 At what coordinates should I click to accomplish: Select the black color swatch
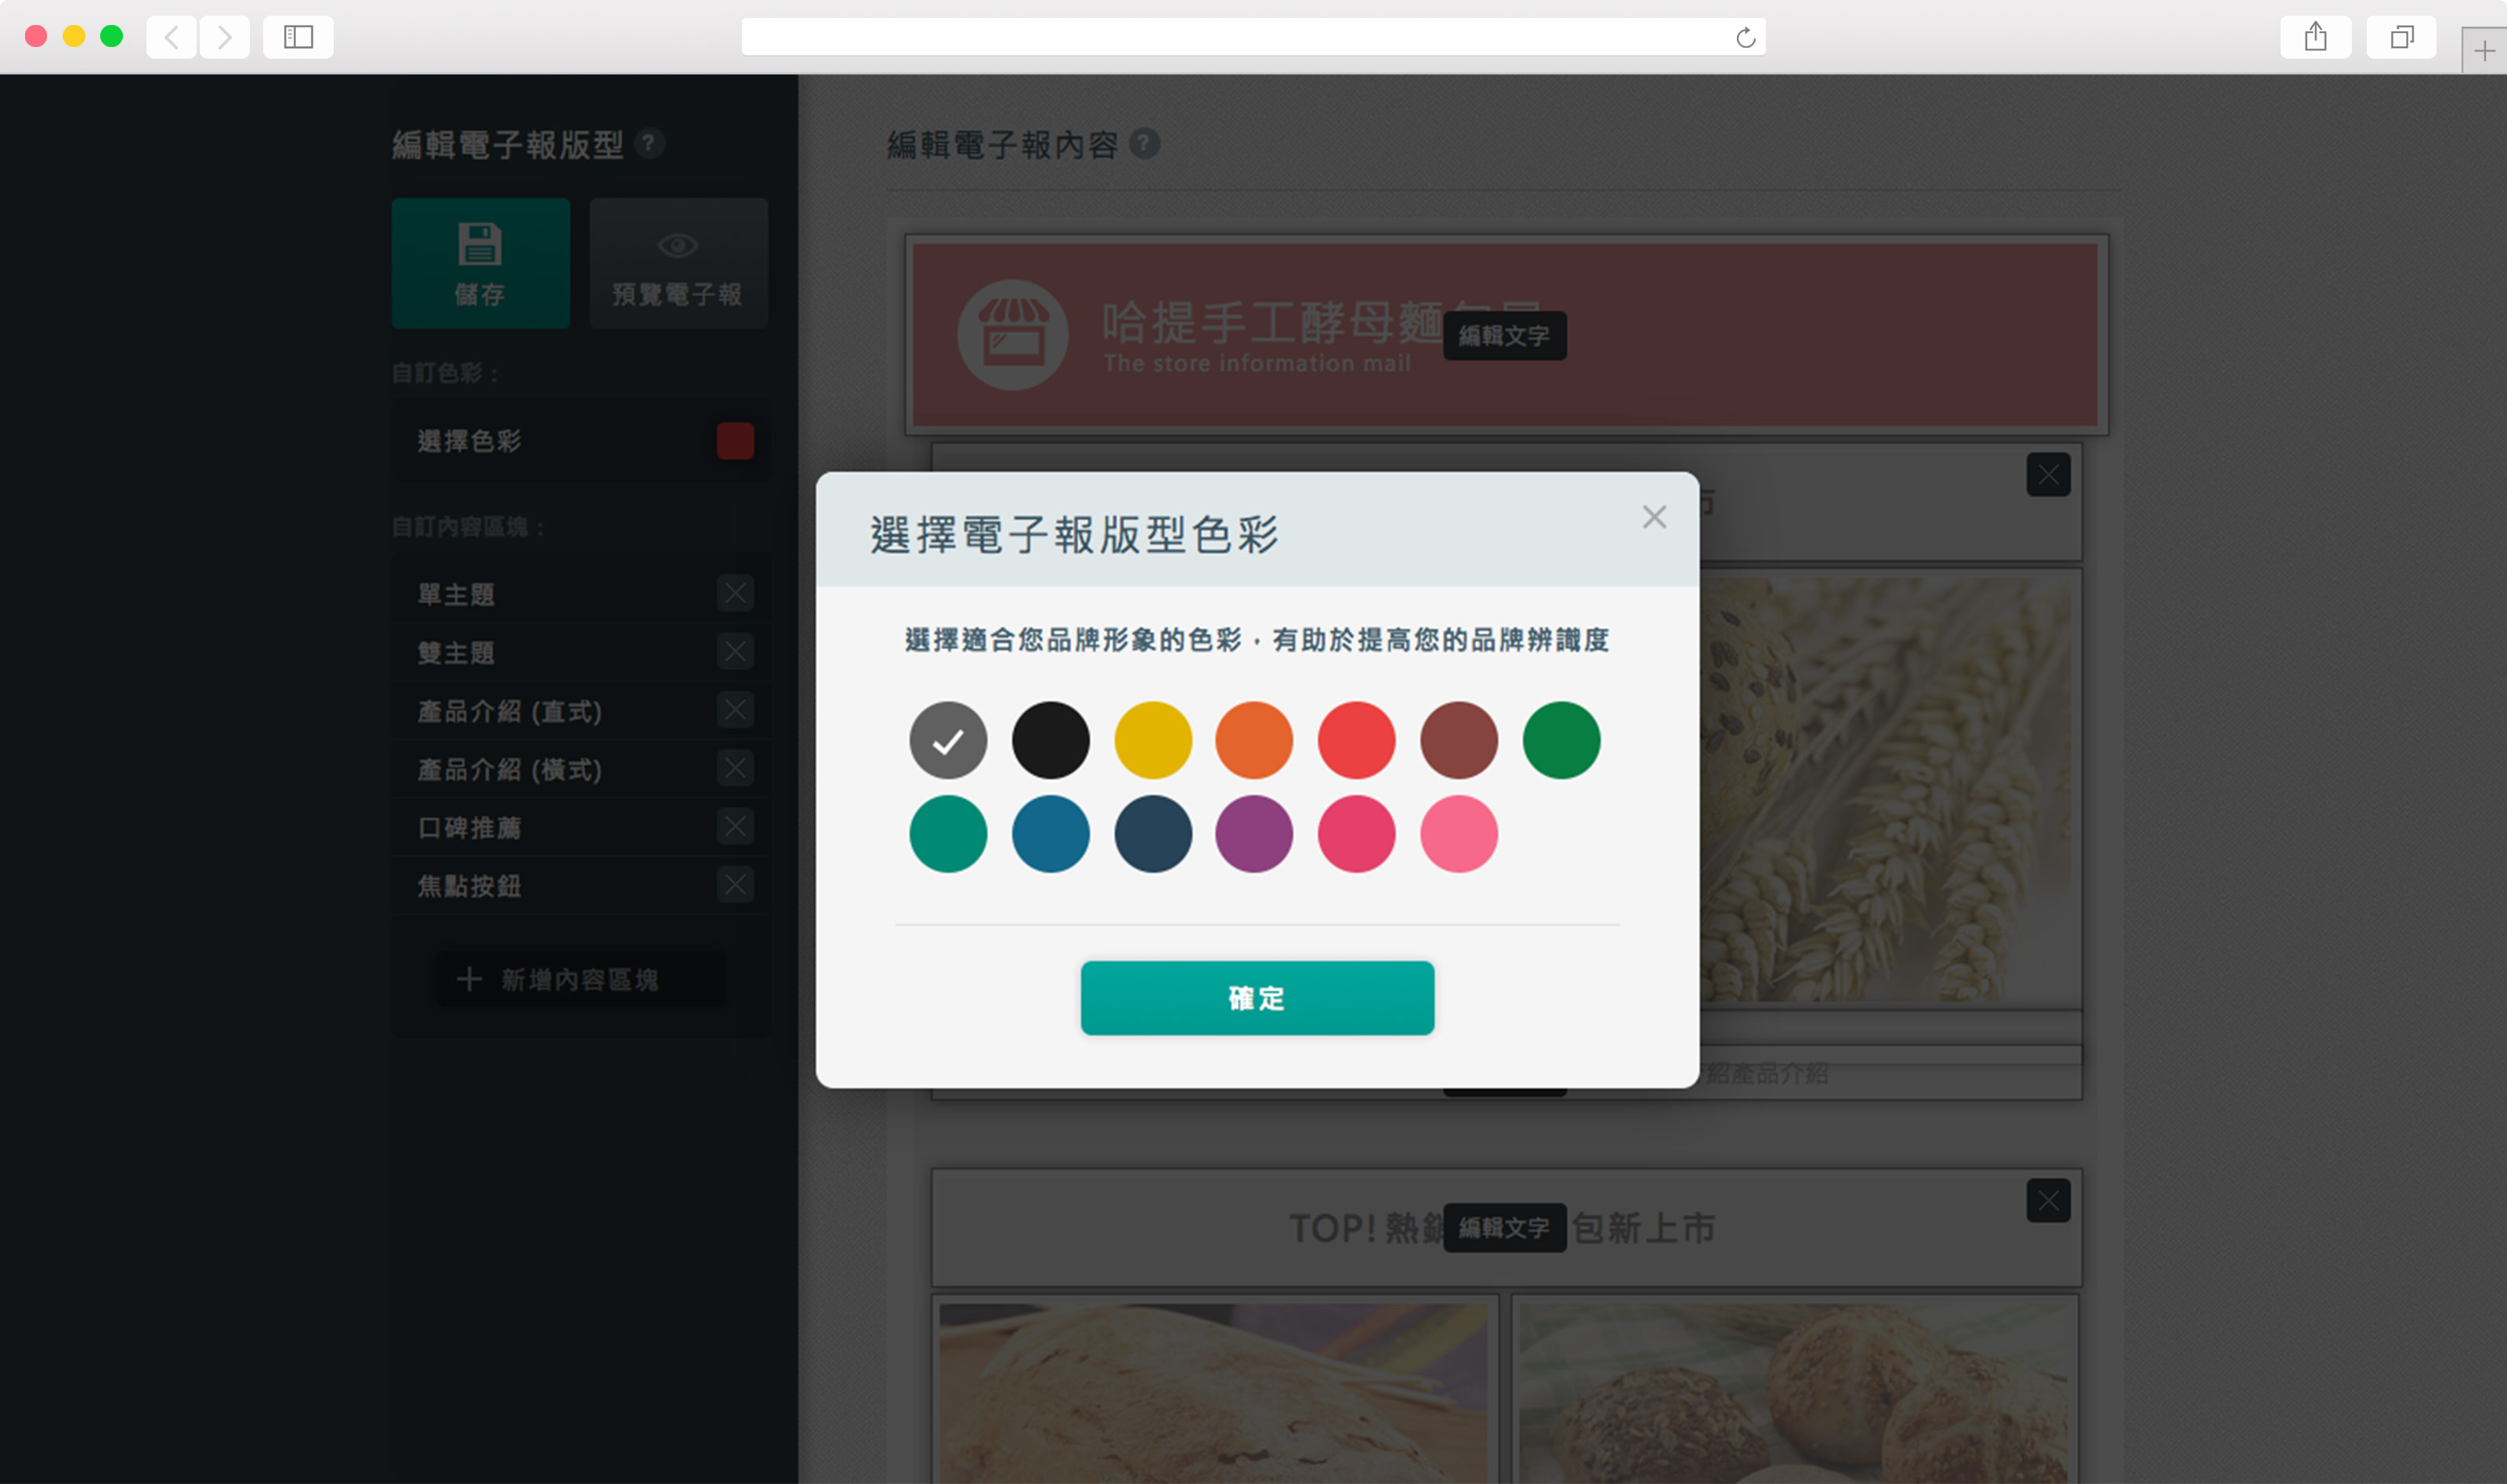click(1051, 740)
